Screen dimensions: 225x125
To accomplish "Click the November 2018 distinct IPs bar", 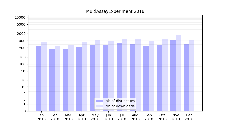I will tap(173, 75).
